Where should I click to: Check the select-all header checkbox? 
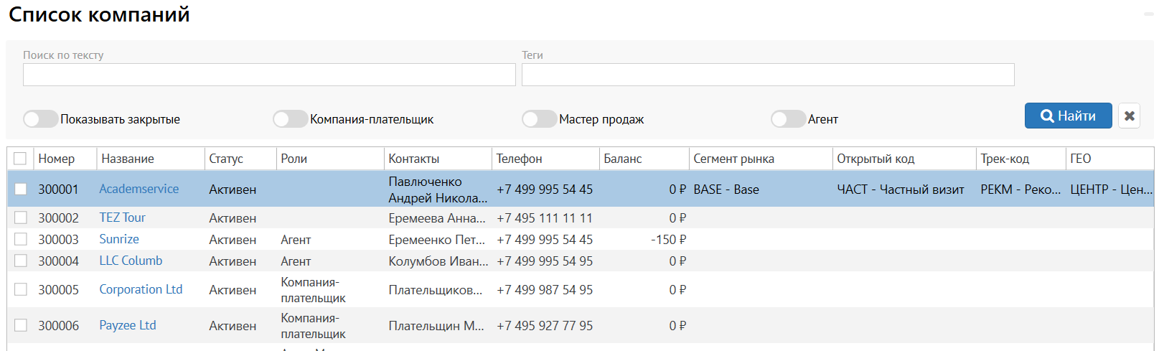click(x=20, y=159)
